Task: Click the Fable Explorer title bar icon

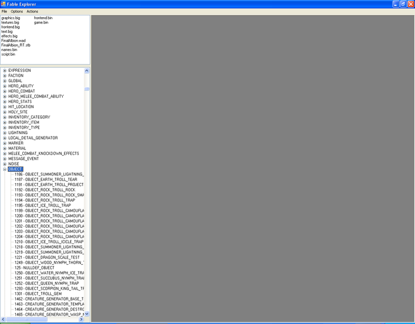Action: 3,4
